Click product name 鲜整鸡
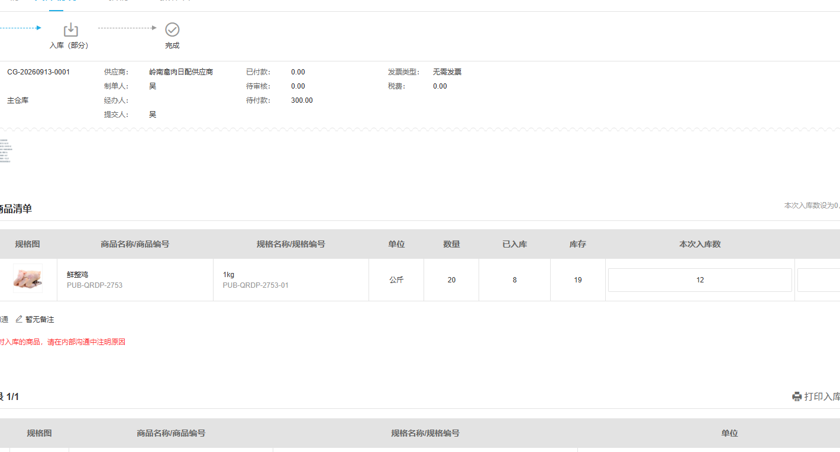The height and width of the screenshot is (452, 840). [x=77, y=275]
